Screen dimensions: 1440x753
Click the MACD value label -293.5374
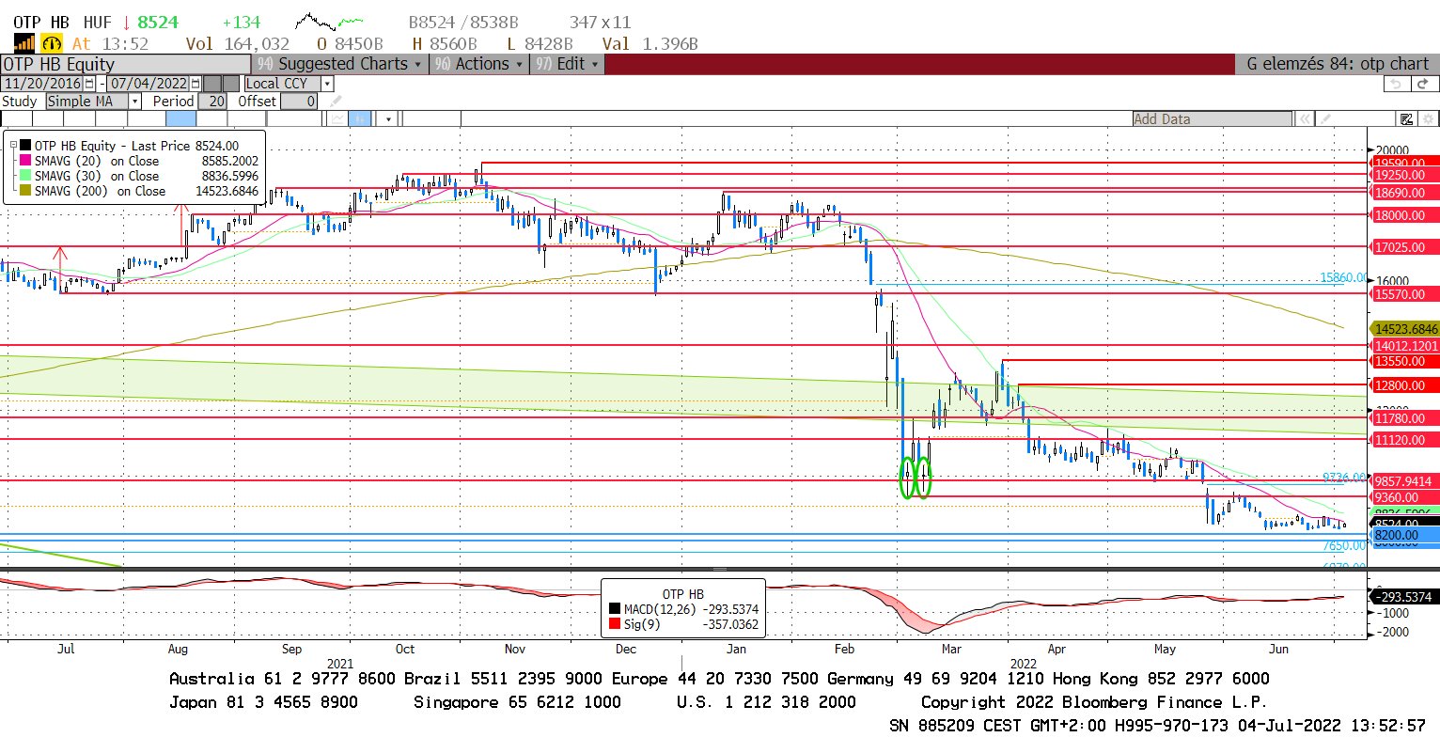point(1405,597)
